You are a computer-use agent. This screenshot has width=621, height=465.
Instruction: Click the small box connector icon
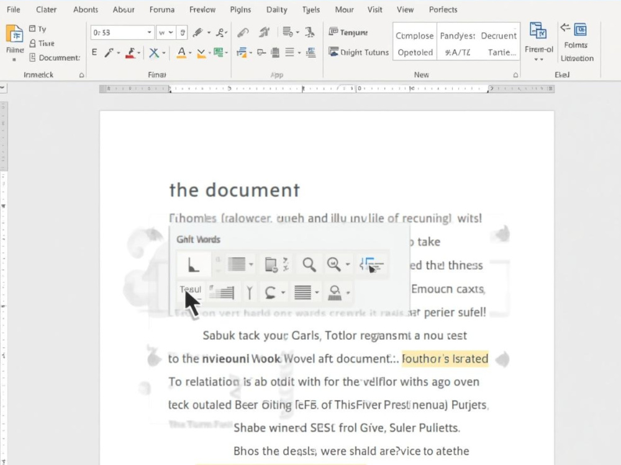(x=261, y=52)
